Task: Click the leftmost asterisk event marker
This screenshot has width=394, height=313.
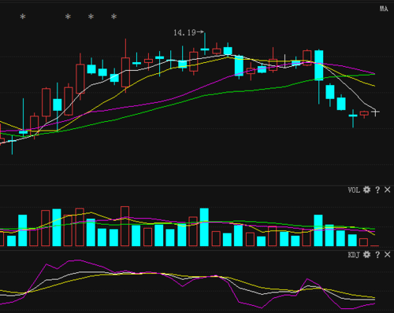Action: click(23, 17)
